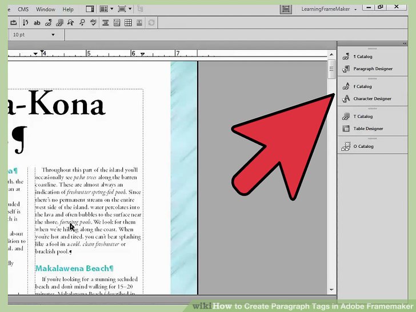This screenshot has width=416, height=312.
Task: Restore down the application window
Action: pyautogui.click(x=381, y=7)
